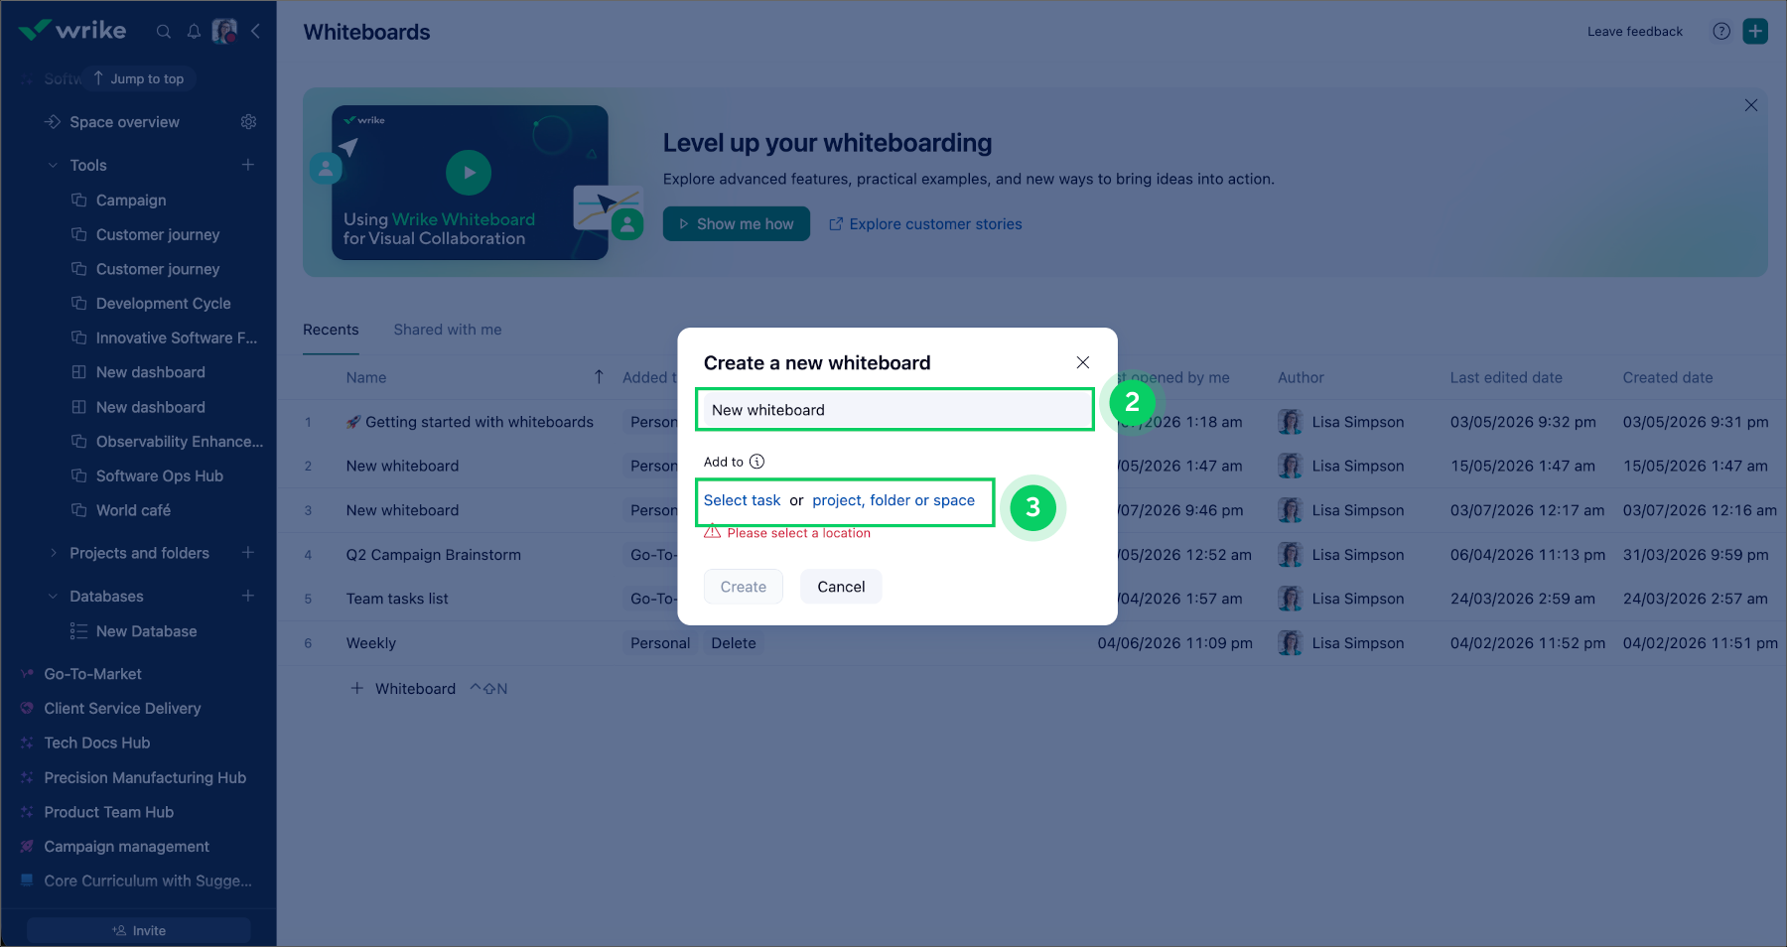The height and width of the screenshot is (947, 1787).
Task: Click Last edited date column header
Action: 1506,377
